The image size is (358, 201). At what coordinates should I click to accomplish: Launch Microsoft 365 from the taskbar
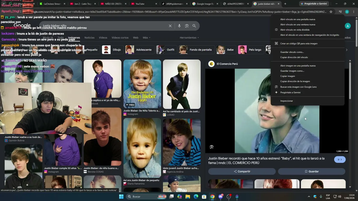pyautogui.click(x=180, y=197)
